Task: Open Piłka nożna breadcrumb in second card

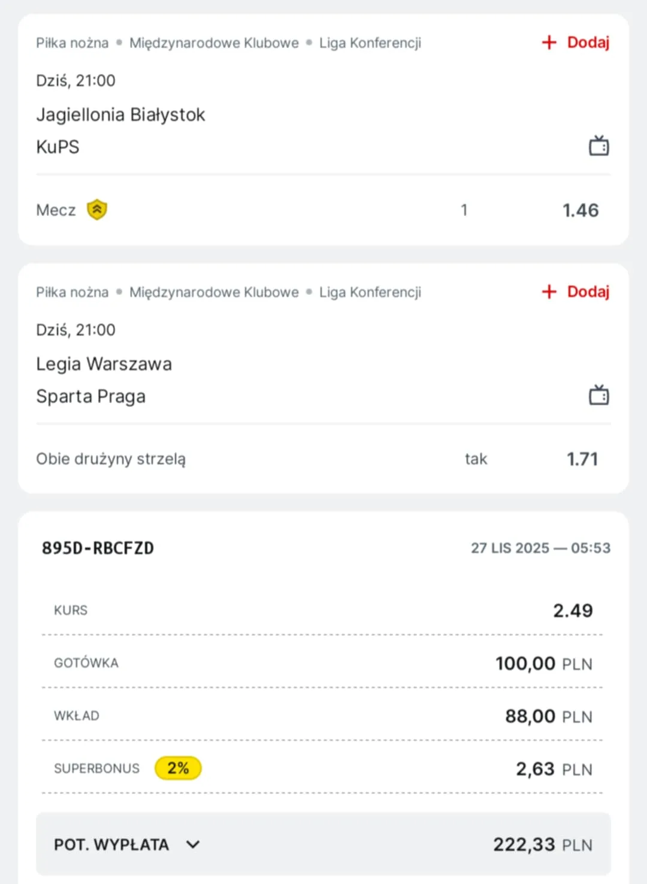Action: pyautogui.click(x=72, y=292)
